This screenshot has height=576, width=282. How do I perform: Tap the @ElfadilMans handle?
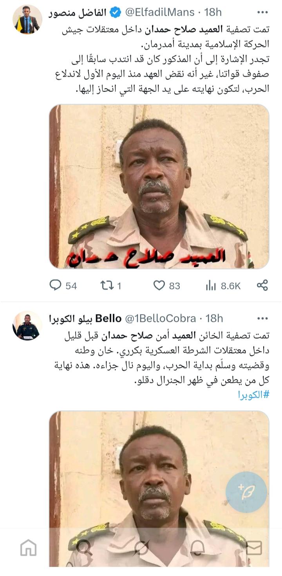pyautogui.click(x=160, y=13)
